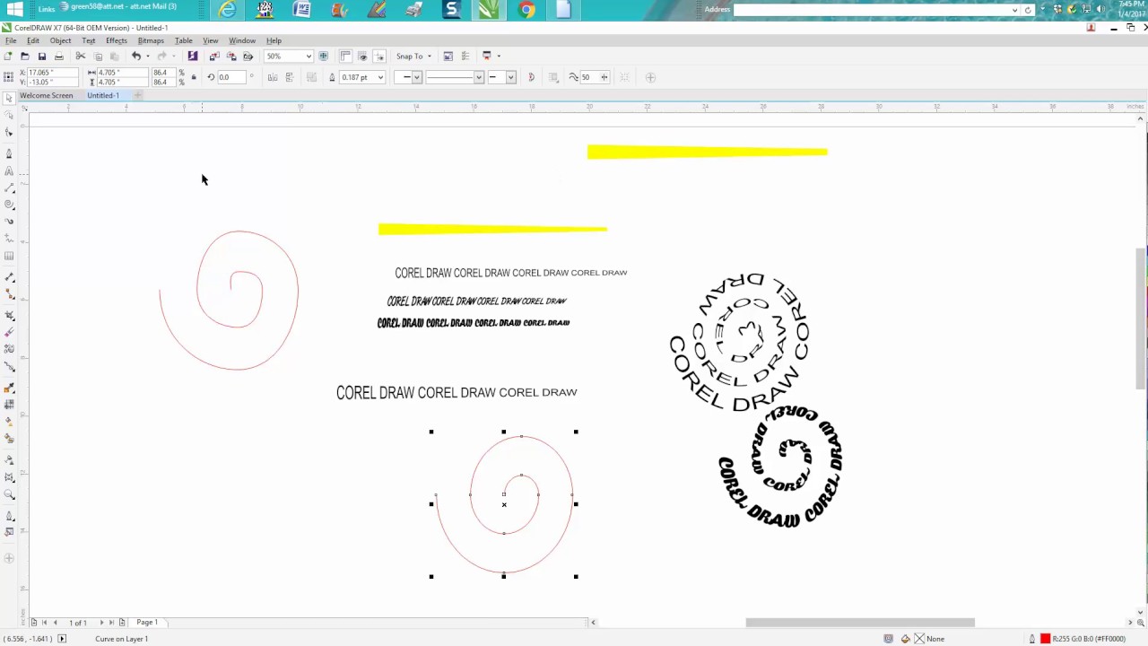Click the Quick customize plus icon on property bar
Image resolution: width=1148 pixels, height=646 pixels.
point(651,77)
